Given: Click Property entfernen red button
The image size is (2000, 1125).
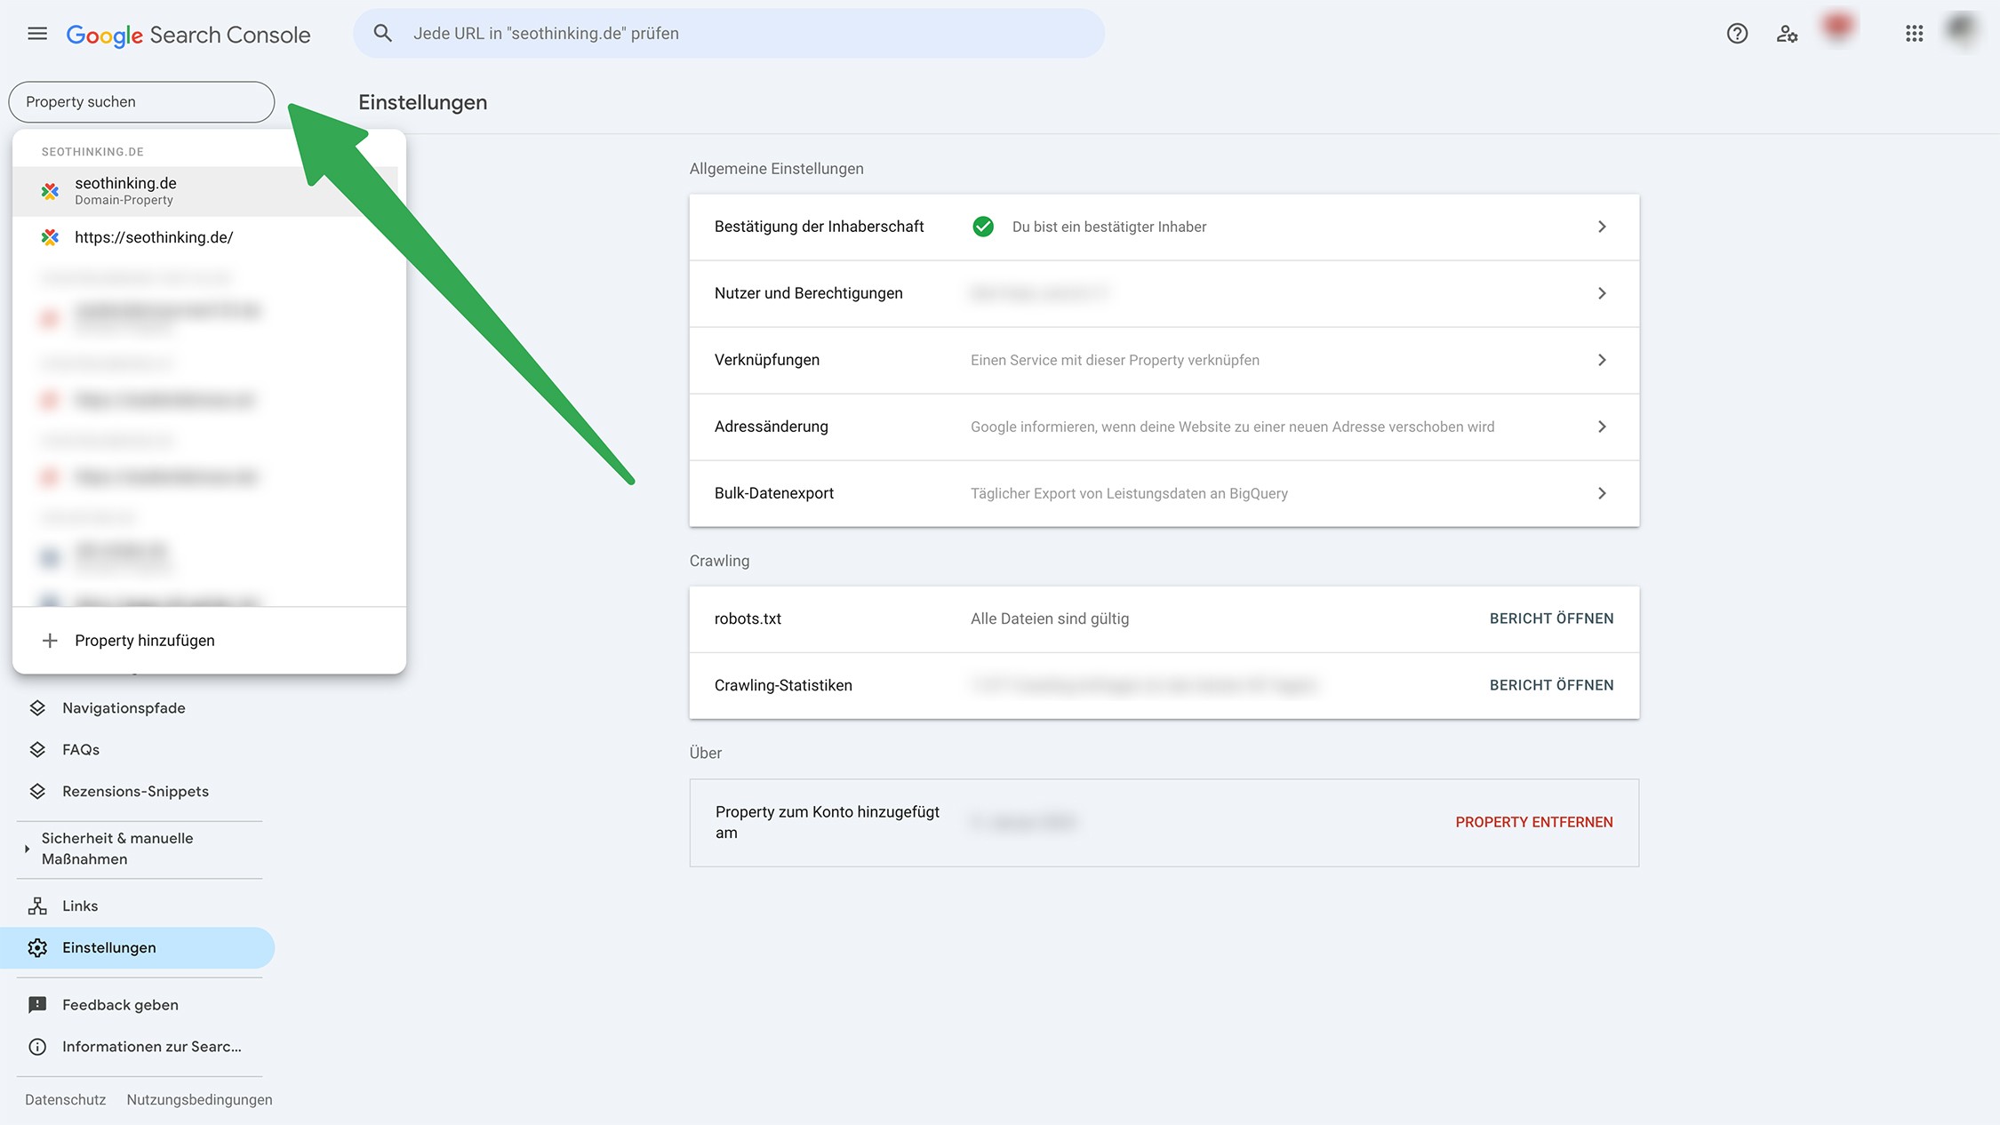Looking at the screenshot, I should pyautogui.click(x=1533, y=822).
